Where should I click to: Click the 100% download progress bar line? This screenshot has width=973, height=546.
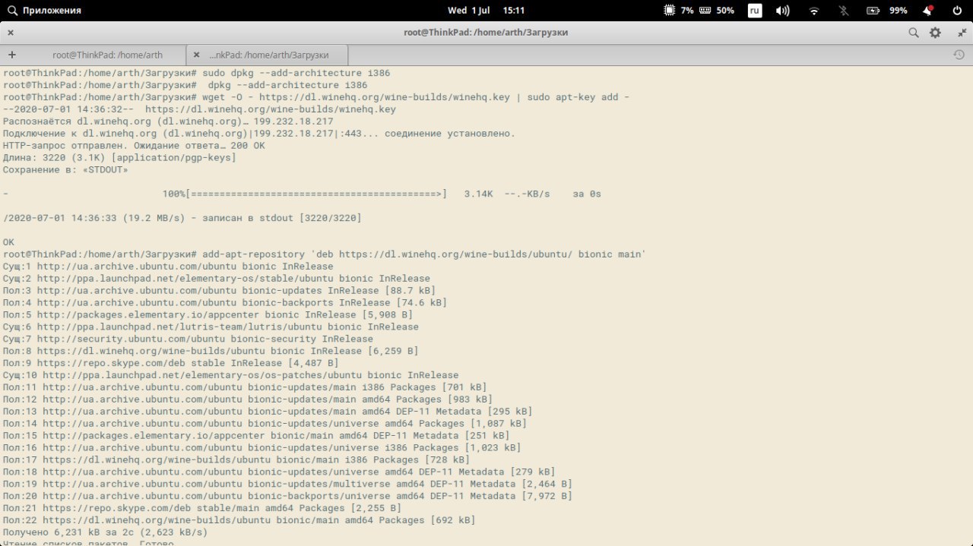[x=302, y=194]
